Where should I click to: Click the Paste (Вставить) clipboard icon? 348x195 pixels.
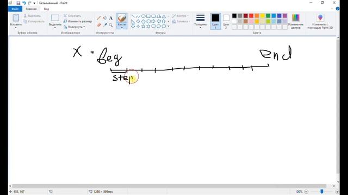coord(16,18)
